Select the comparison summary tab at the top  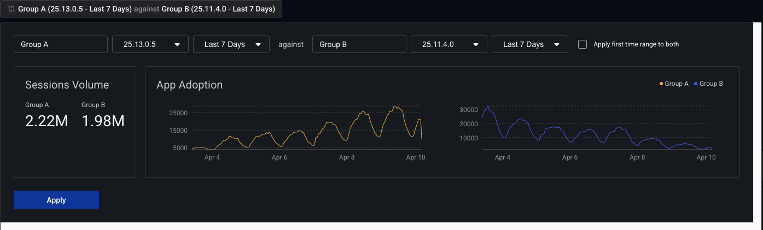coord(145,9)
